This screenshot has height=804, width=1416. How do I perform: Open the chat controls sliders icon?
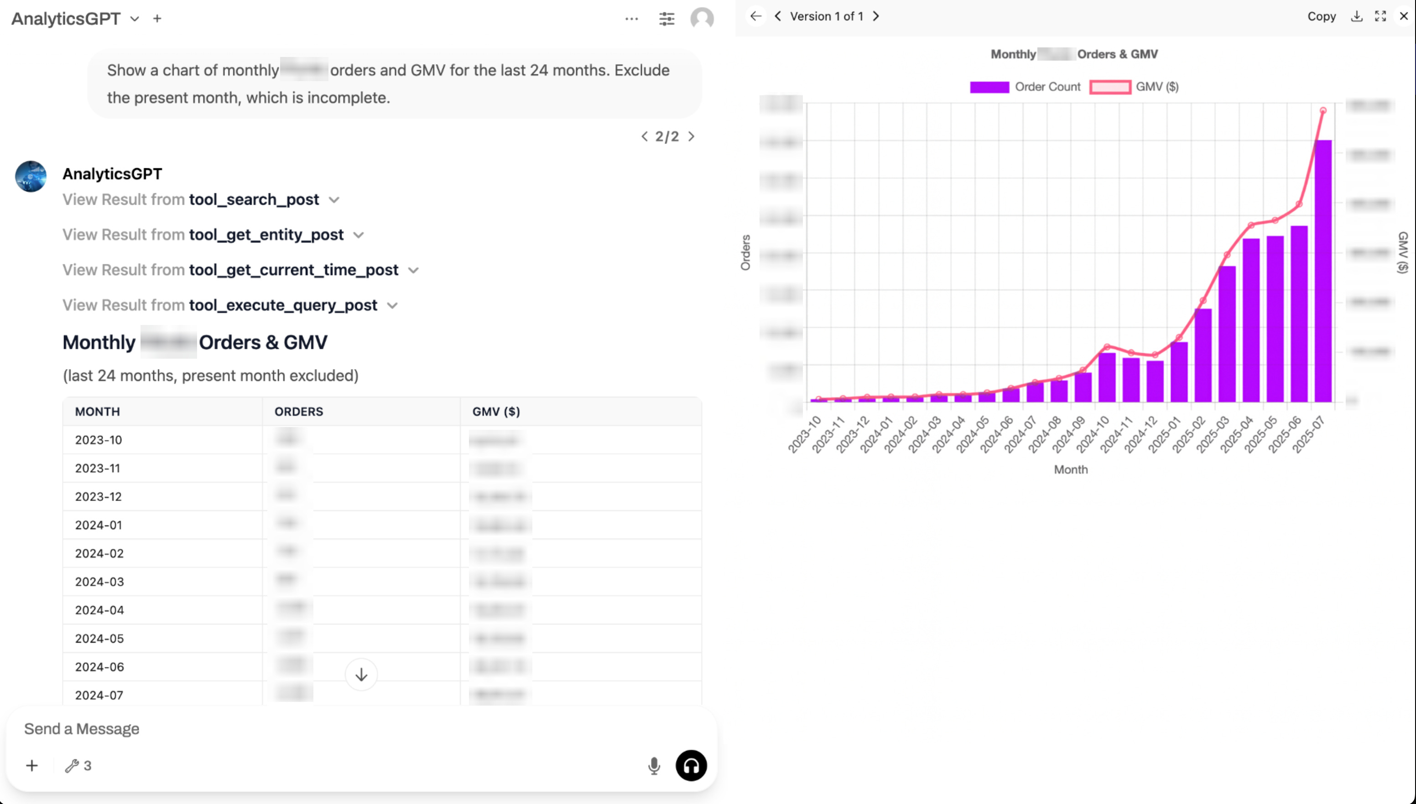tap(666, 19)
